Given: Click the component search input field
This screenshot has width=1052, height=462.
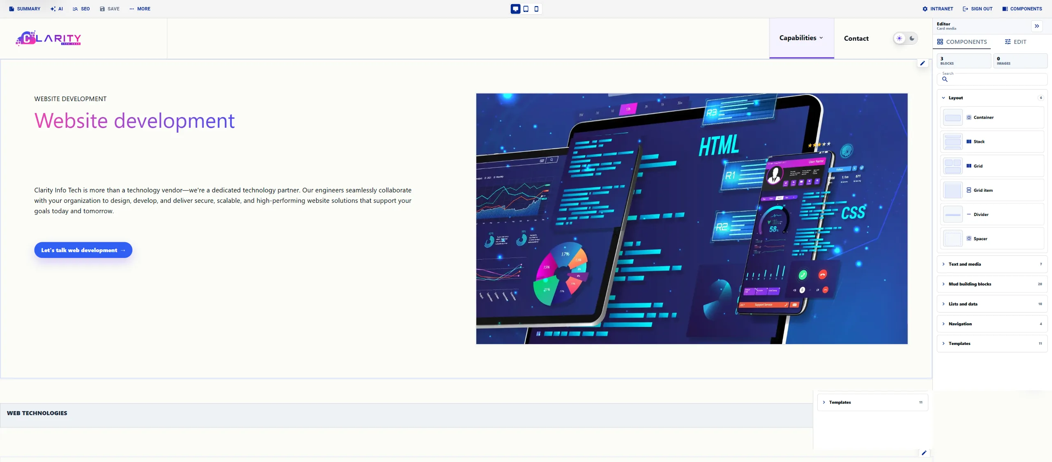Looking at the screenshot, I should [x=992, y=79].
